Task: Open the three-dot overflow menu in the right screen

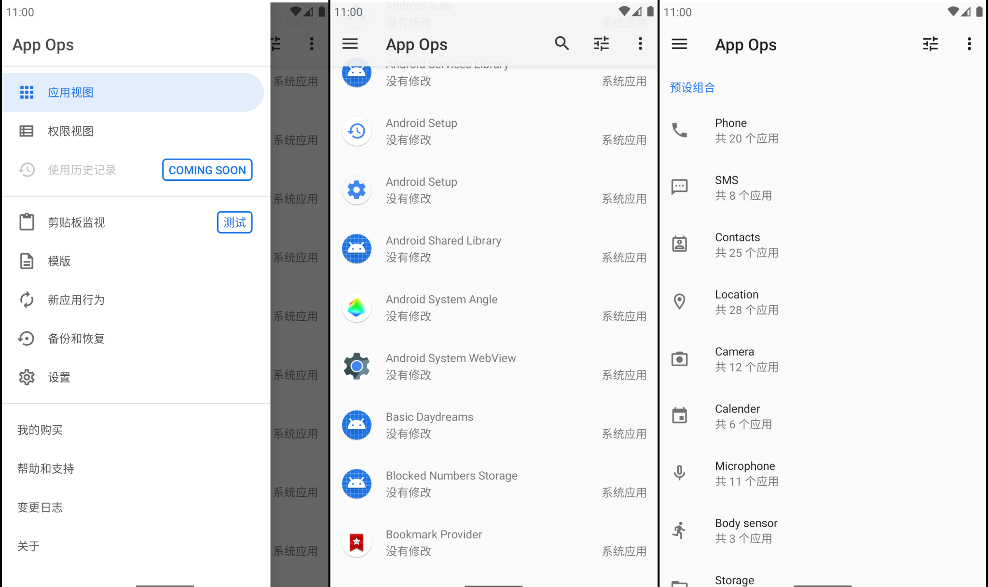Action: [969, 44]
